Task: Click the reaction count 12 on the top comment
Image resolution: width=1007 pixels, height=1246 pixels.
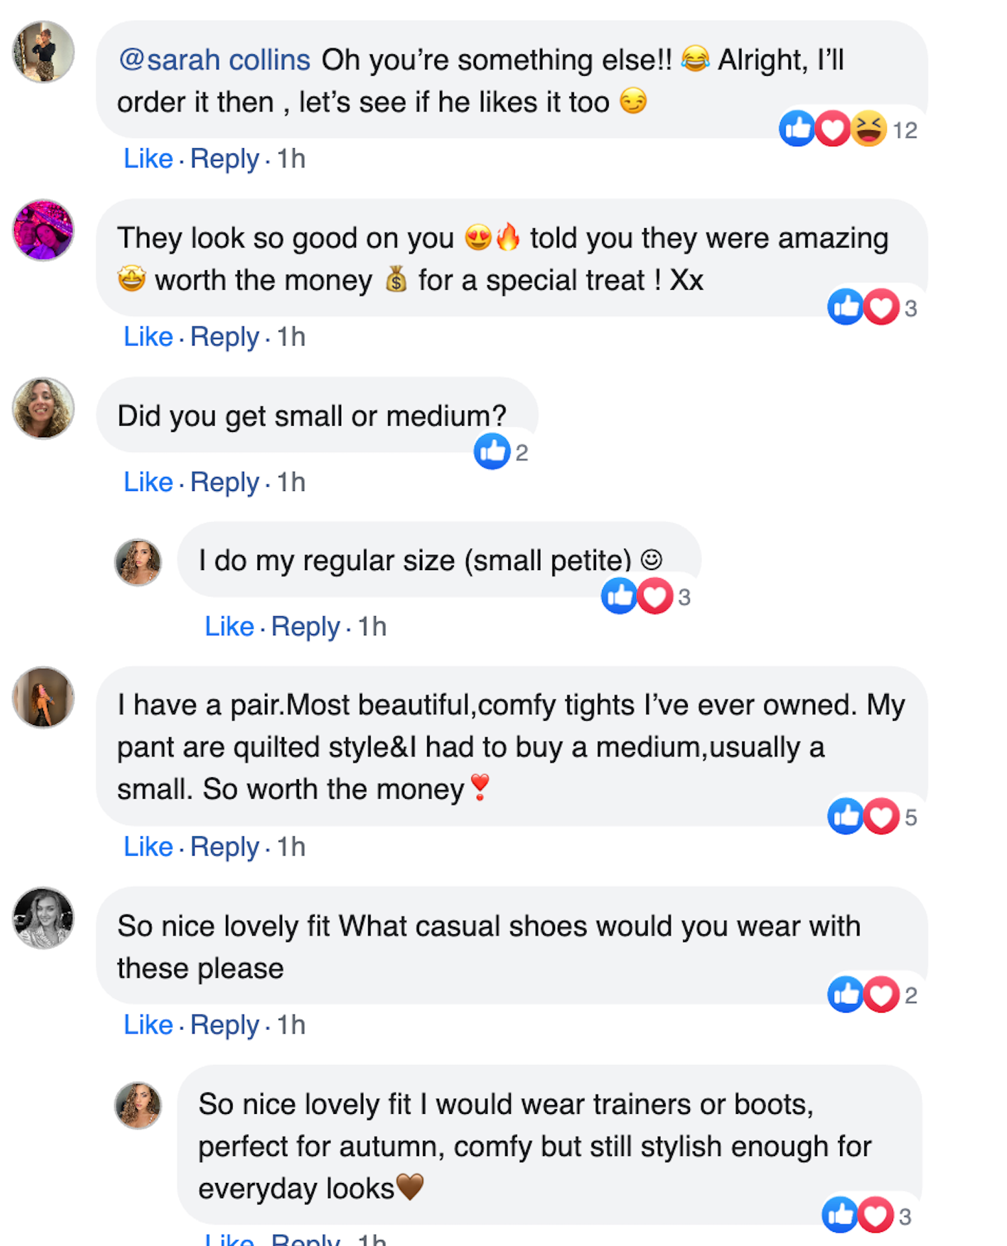Action: pos(904,130)
